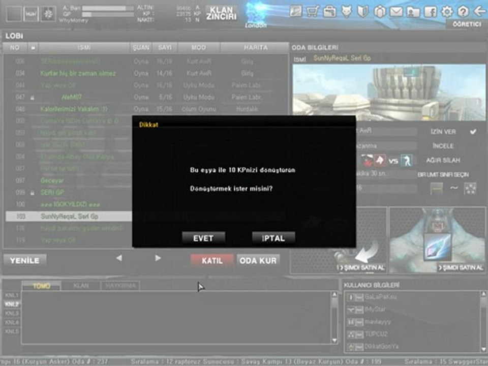Image resolution: width=488 pixels, height=366 pixels.
Task: Select channel KNL1
Action: point(12,295)
